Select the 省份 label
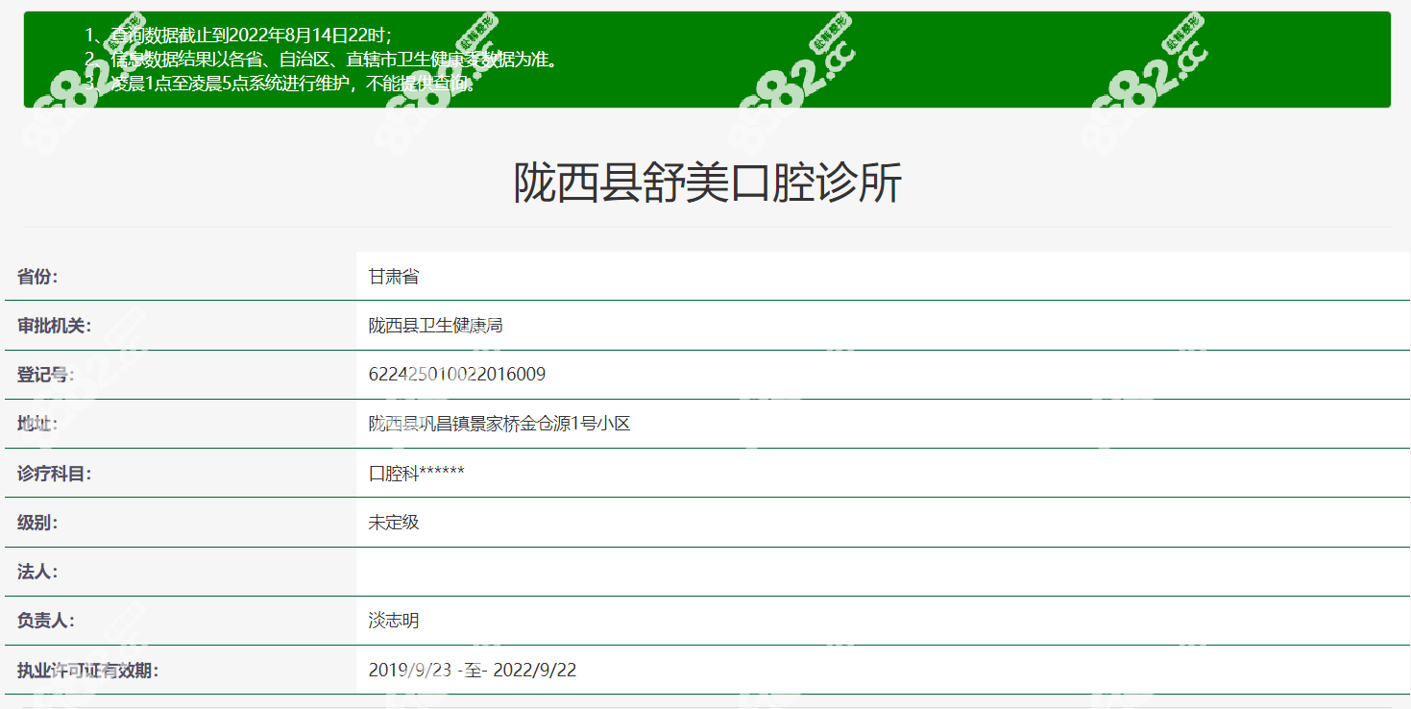Screen dimensions: 1411x709 tap(37, 277)
